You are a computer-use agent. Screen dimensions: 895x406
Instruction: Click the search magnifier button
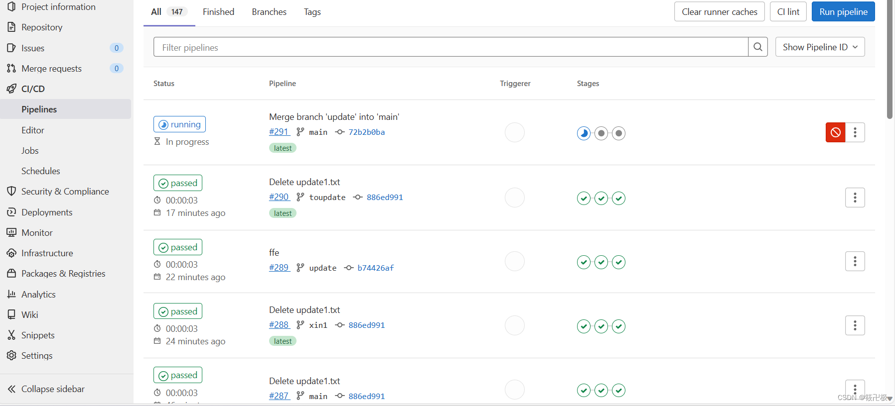click(758, 47)
